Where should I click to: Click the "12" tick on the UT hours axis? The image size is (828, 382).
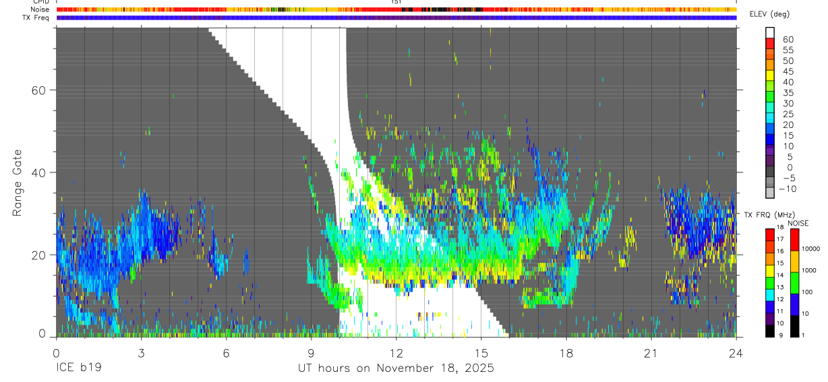pos(396,352)
